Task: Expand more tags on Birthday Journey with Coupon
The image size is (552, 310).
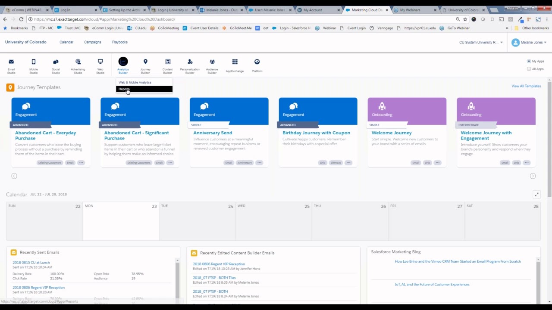Action: point(348,163)
